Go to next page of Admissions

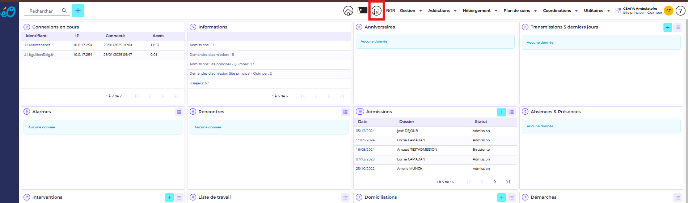(x=495, y=182)
